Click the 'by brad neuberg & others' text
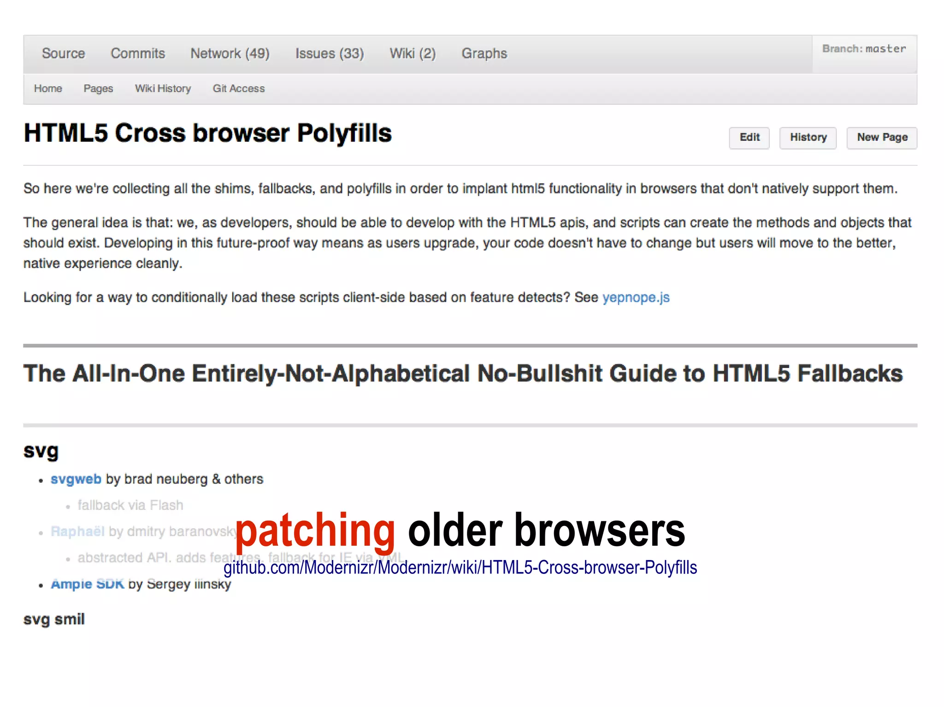This screenshot has width=944, height=707. [x=184, y=479]
